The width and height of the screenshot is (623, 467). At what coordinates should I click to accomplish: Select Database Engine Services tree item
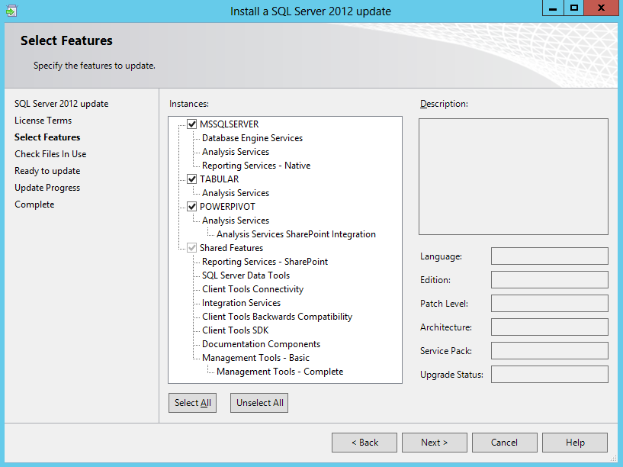[x=252, y=138]
